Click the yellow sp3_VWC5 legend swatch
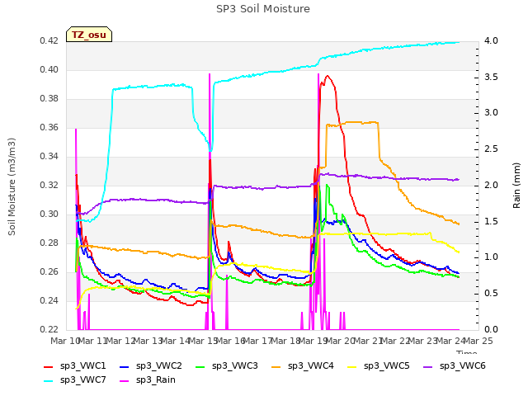Screen dimensions: 528x396 coord(352,366)
